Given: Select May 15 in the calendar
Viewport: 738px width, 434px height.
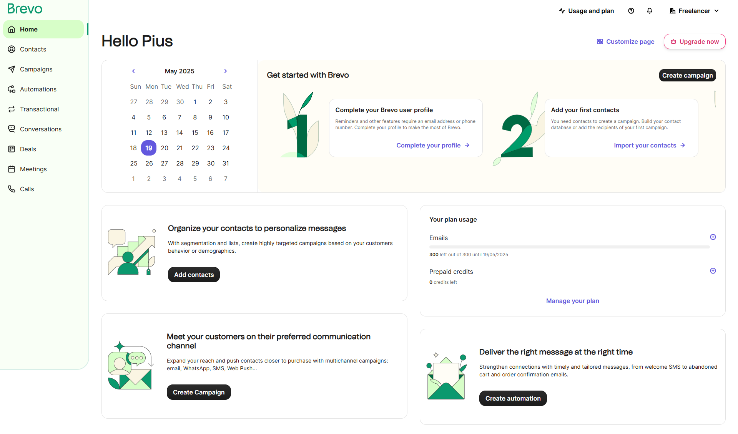Looking at the screenshot, I should coord(195,133).
